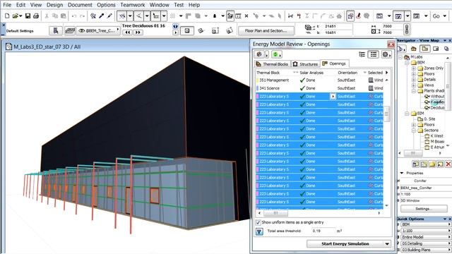Viewport: 452px width, 254px height.
Task: Click the Total area threshold value field
Action: (x=323, y=231)
